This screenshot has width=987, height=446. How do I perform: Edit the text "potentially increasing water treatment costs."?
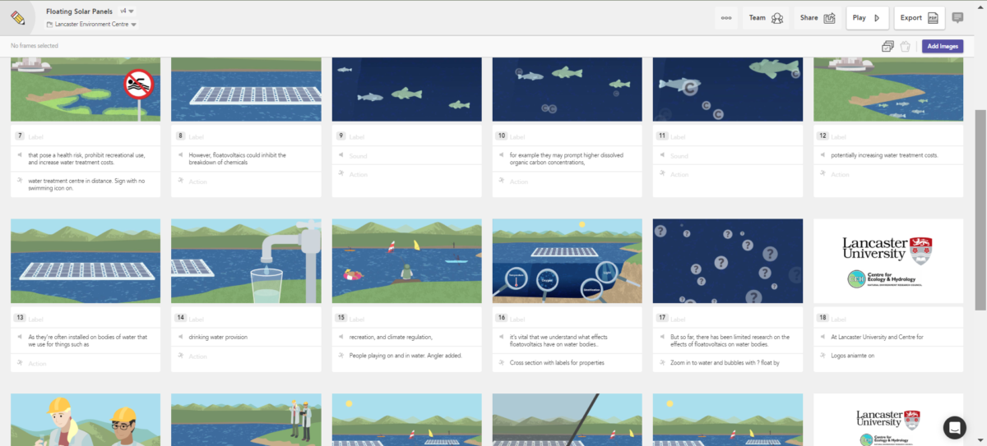[885, 155]
